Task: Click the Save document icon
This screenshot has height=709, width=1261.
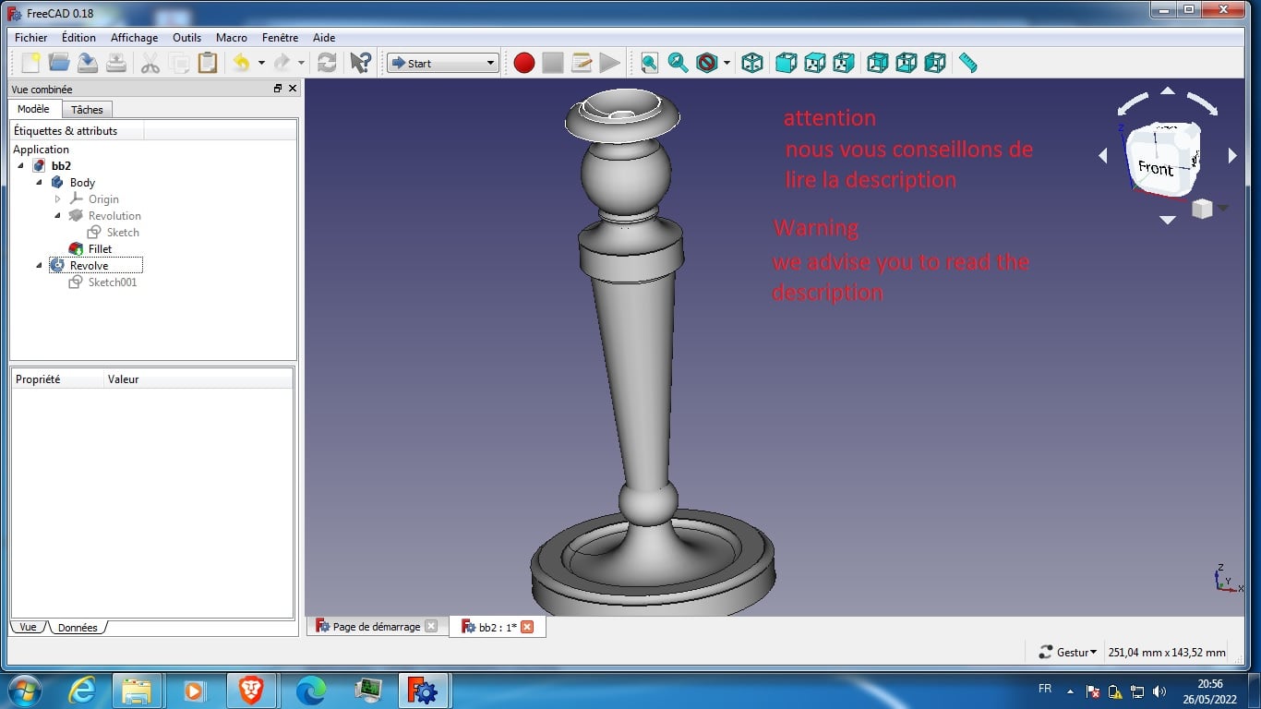Action: 88,63
